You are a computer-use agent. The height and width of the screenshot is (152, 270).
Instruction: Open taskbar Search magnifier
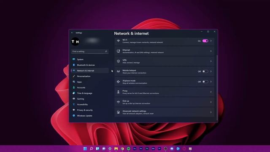tap(91, 149)
